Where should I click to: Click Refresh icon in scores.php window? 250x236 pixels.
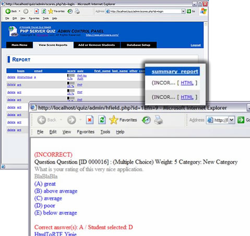coord(44,11)
